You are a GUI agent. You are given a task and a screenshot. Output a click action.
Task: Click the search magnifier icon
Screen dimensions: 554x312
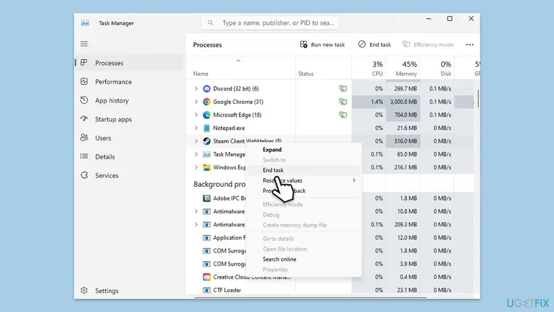coord(210,23)
